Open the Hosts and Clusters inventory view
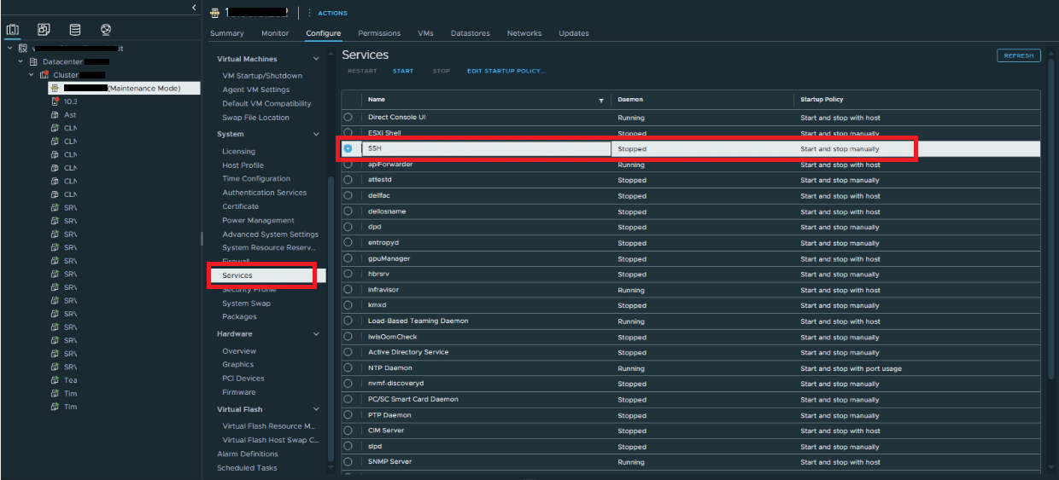Viewport: 1059px width, 480px height. tap(13, 30)
